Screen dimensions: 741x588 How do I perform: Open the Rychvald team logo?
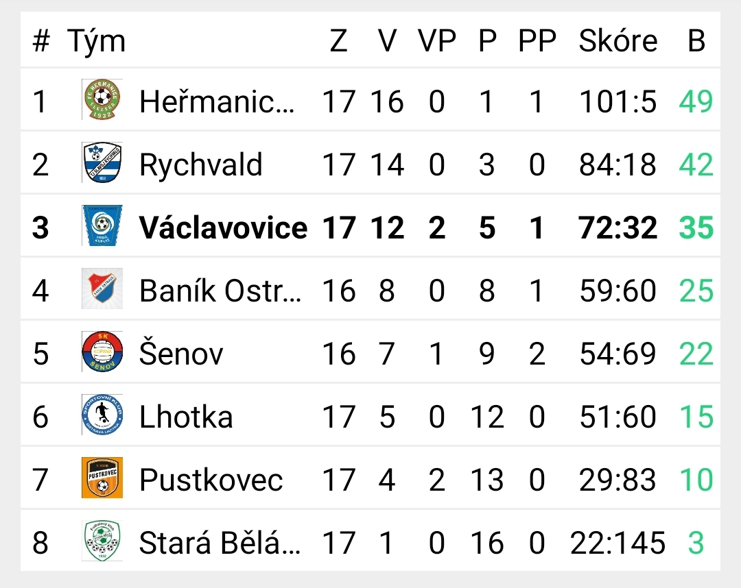pyautogui.click(x=102, y=162)
